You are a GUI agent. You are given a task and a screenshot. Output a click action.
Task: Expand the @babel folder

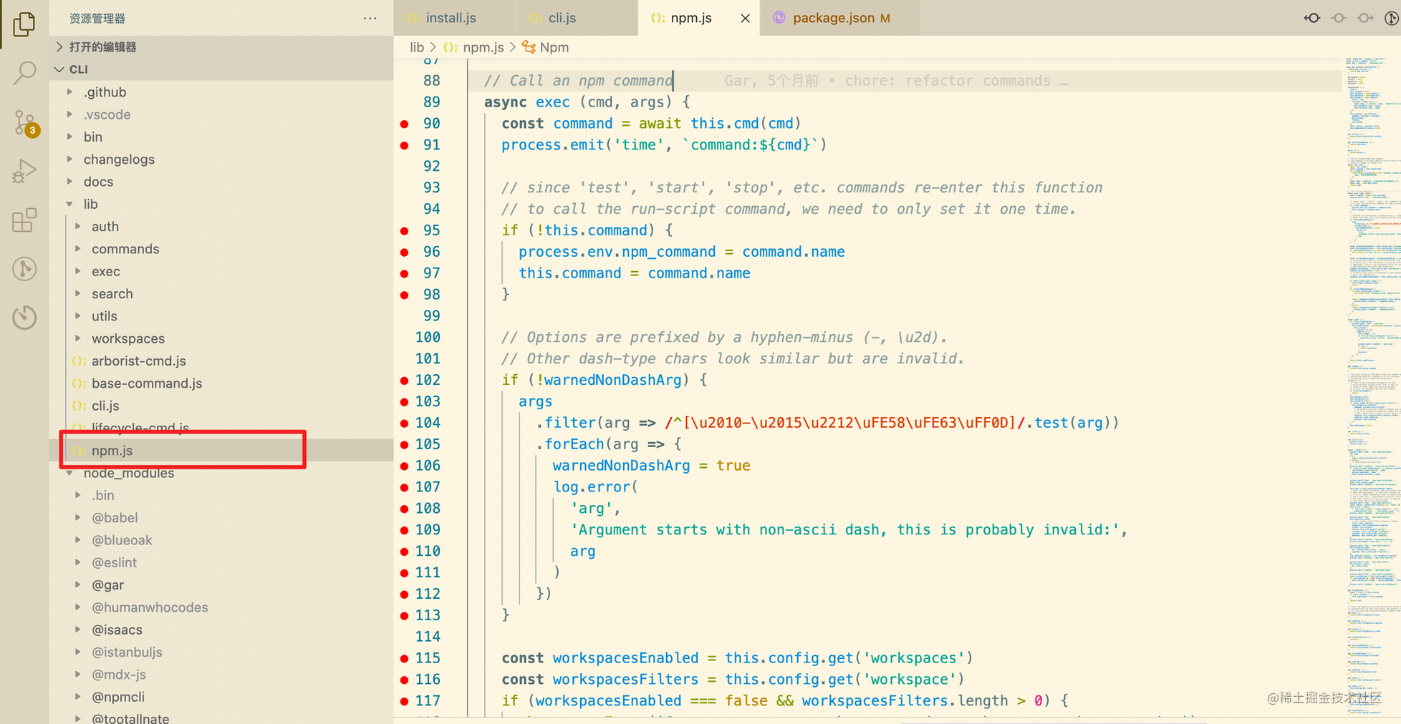(x=115, y=518)
